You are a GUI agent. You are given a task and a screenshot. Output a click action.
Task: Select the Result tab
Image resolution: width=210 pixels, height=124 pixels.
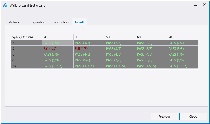pos(80,22)
